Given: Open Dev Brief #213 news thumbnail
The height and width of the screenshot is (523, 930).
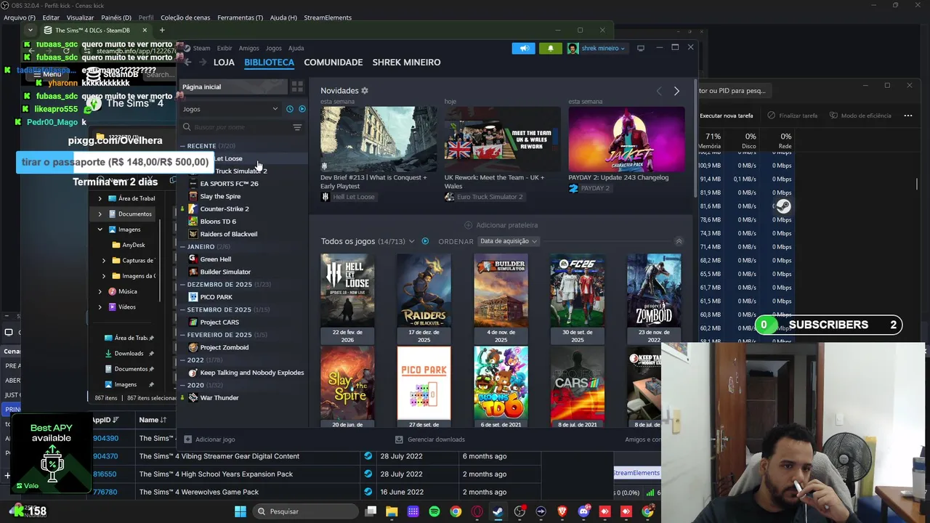Looking at the screenshot, I should 379,139.
